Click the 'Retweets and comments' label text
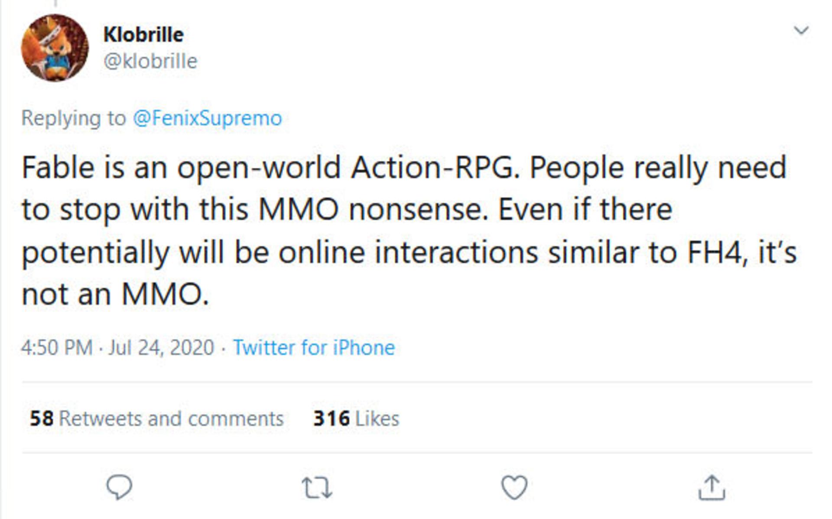The height and width of the screenshot is (519, 832). click(x=171, y=418)
